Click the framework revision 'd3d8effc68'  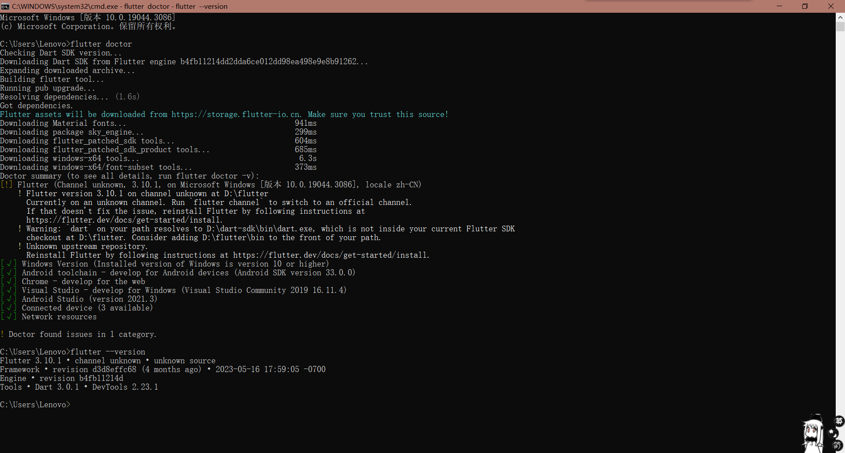[114, 369]
